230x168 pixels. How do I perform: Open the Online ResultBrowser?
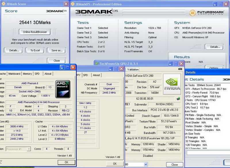pos(35,32)
